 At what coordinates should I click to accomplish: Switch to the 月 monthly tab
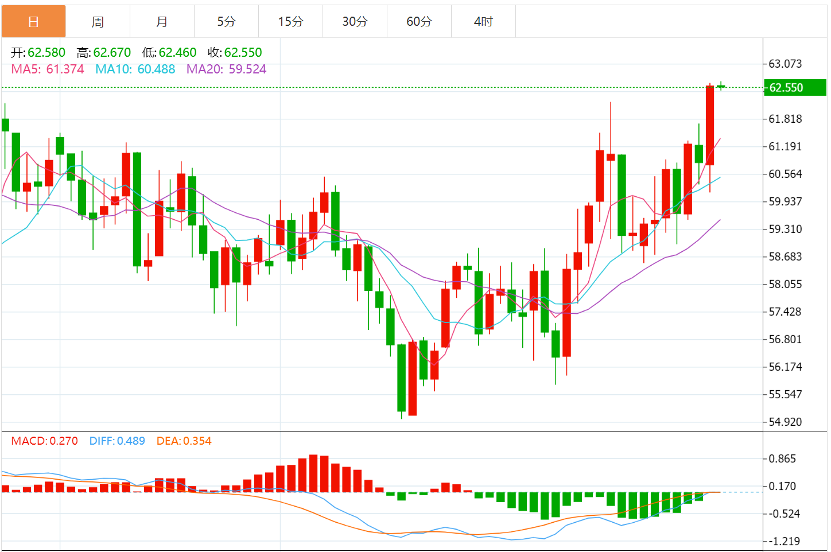162,22
